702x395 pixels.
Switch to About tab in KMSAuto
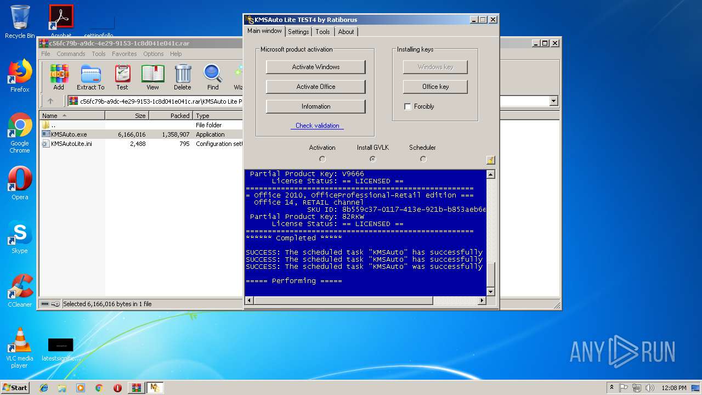coord(346,32)
